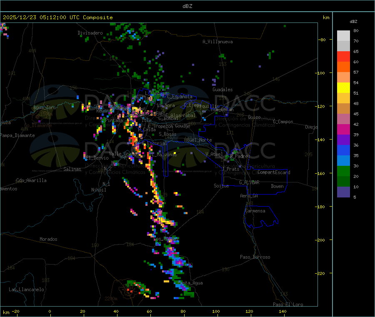Click the La_Nora town label
The height and width of the screenshot is (317, 375).
click(x=166, y=105)
